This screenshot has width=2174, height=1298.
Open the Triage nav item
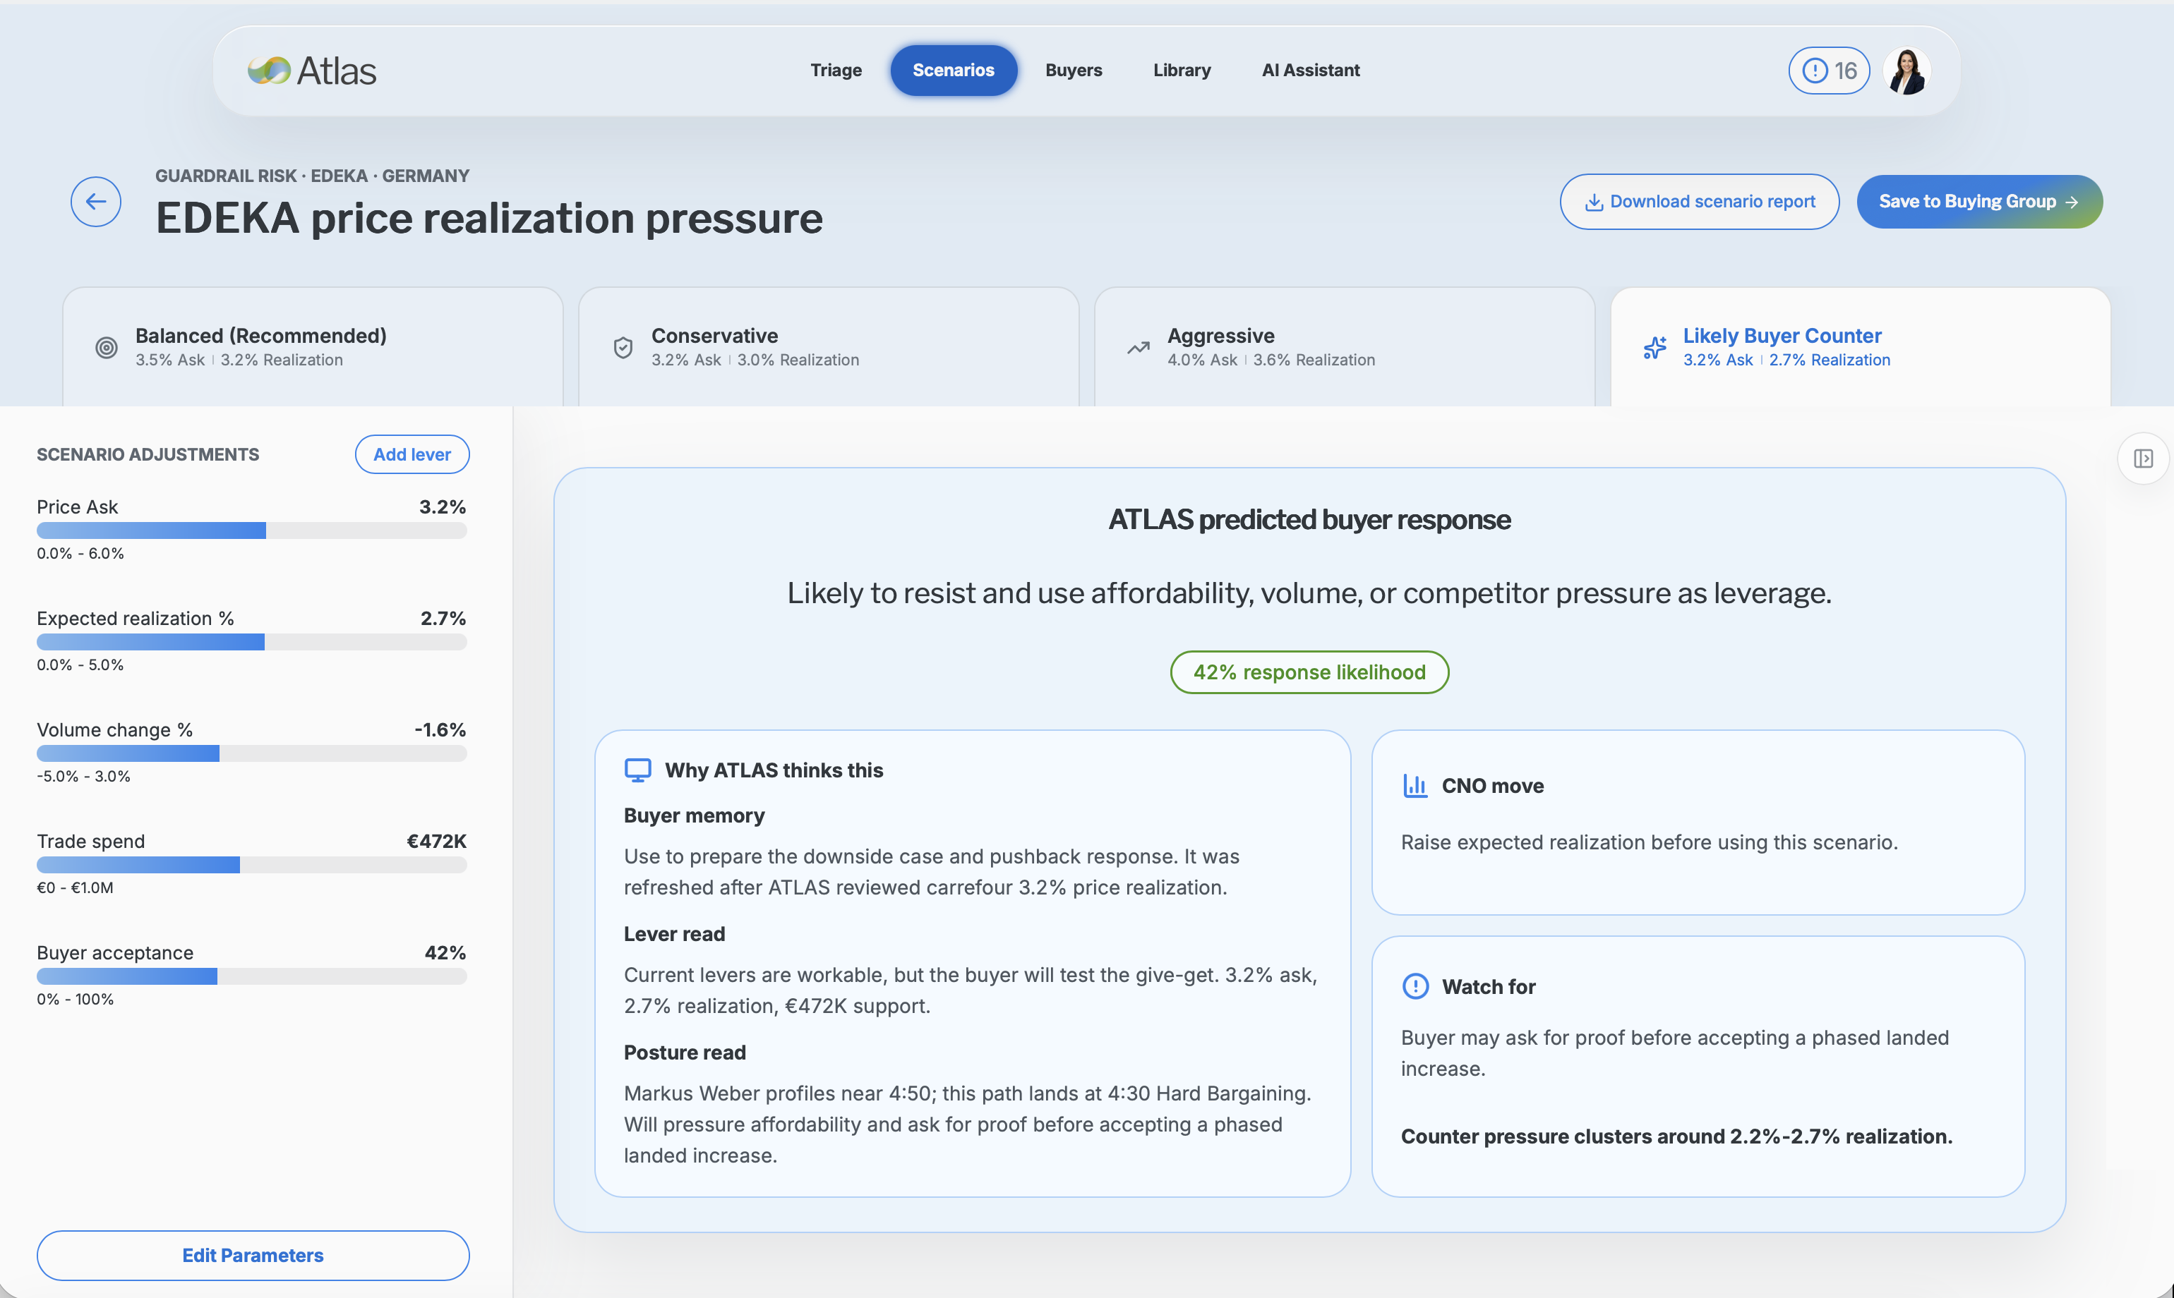coord(836,70)
